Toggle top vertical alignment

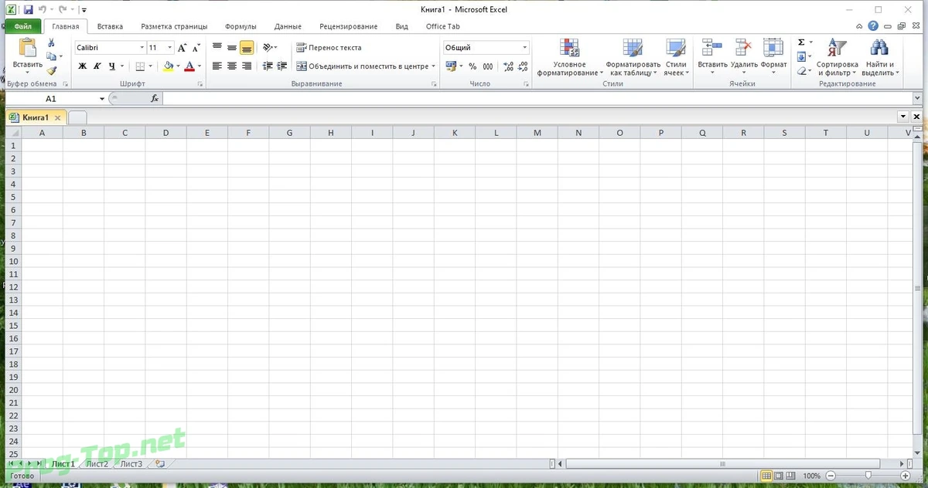[x=217, y=48]
